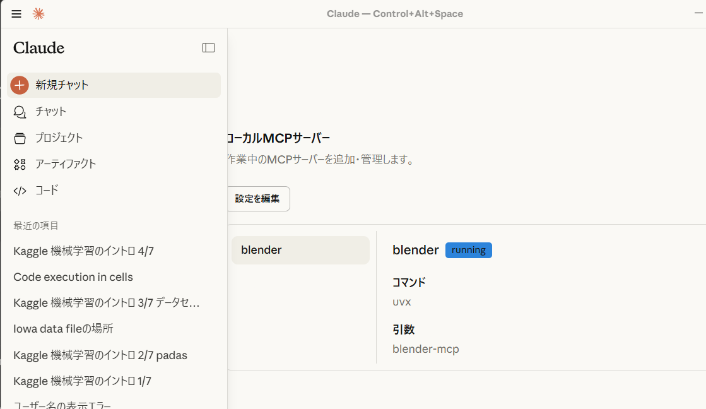Click the コマンド label
Image resolution: width=706 pixels, height=409 pixels.
click(409, 282)
